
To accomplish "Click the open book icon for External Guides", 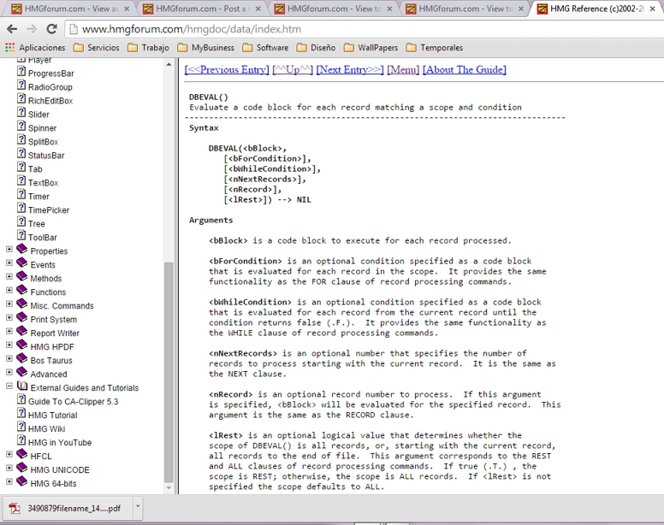I will [22, 387].
